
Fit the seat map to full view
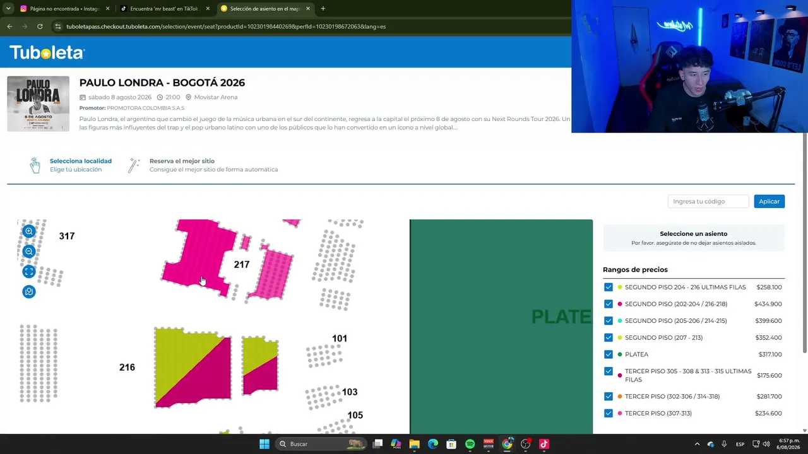(29, 272)
